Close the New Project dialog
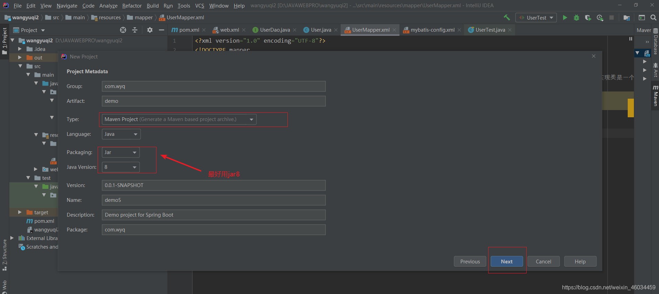Screen dimensions: 659x294 coord(594,56)
